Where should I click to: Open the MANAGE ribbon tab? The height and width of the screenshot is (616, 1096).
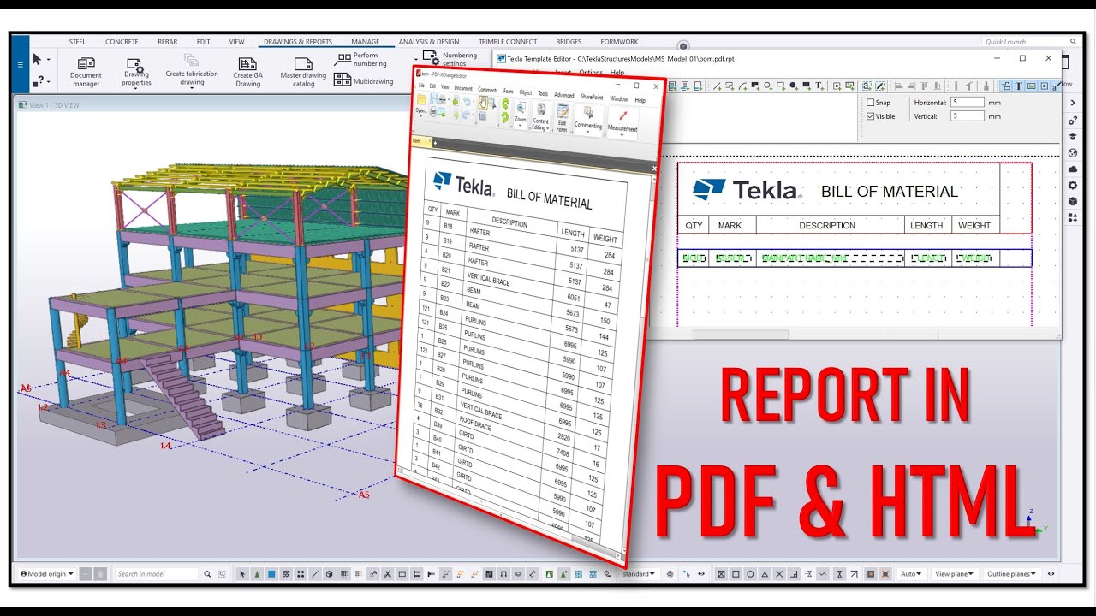(366, 42)
